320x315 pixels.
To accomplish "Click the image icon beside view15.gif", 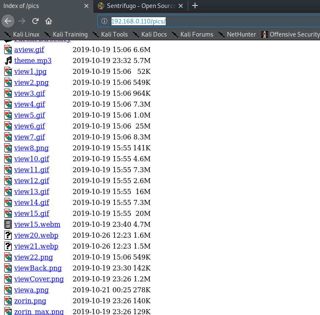I will 8,213.
